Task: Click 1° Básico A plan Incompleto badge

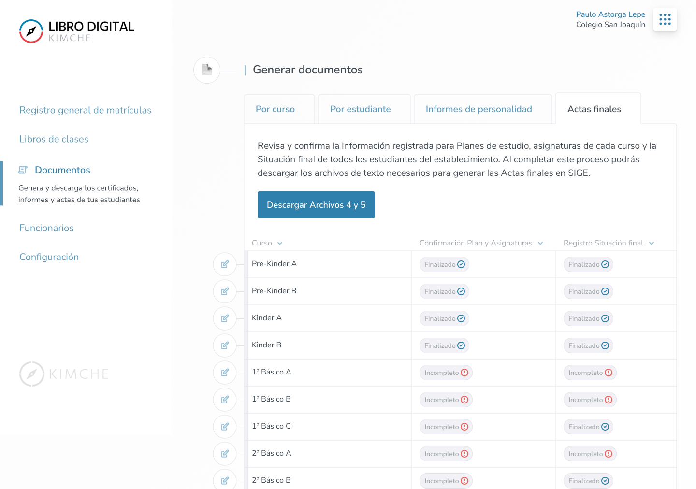Action: click(446, 373)
